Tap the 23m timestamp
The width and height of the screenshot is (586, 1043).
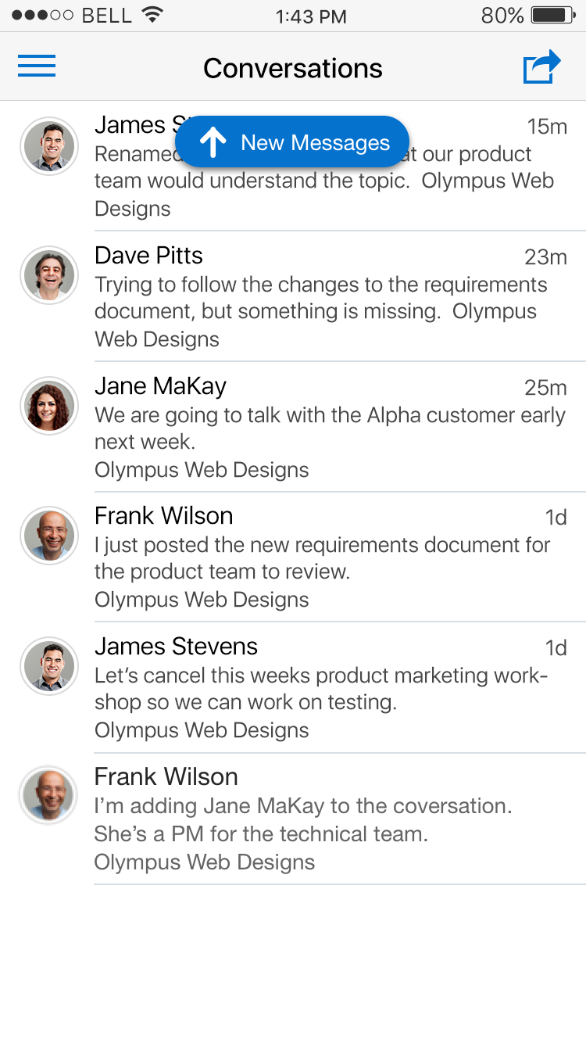pos(545,257)
